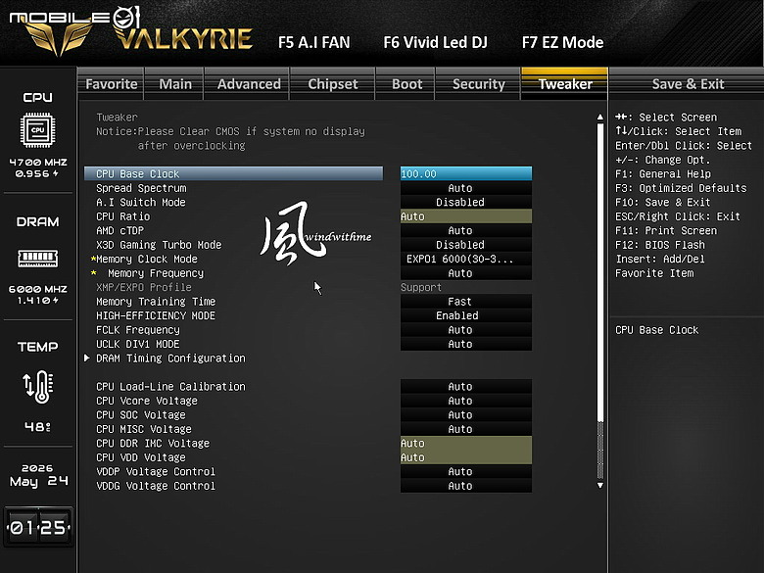The width and height of the screenshot is (764, 573).
Task: Click the DRAM memory module icon
Action: point(37,258)
